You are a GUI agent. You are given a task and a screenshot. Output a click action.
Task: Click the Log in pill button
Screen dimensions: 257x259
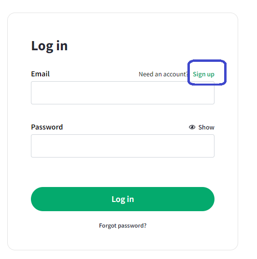(123, 199)
